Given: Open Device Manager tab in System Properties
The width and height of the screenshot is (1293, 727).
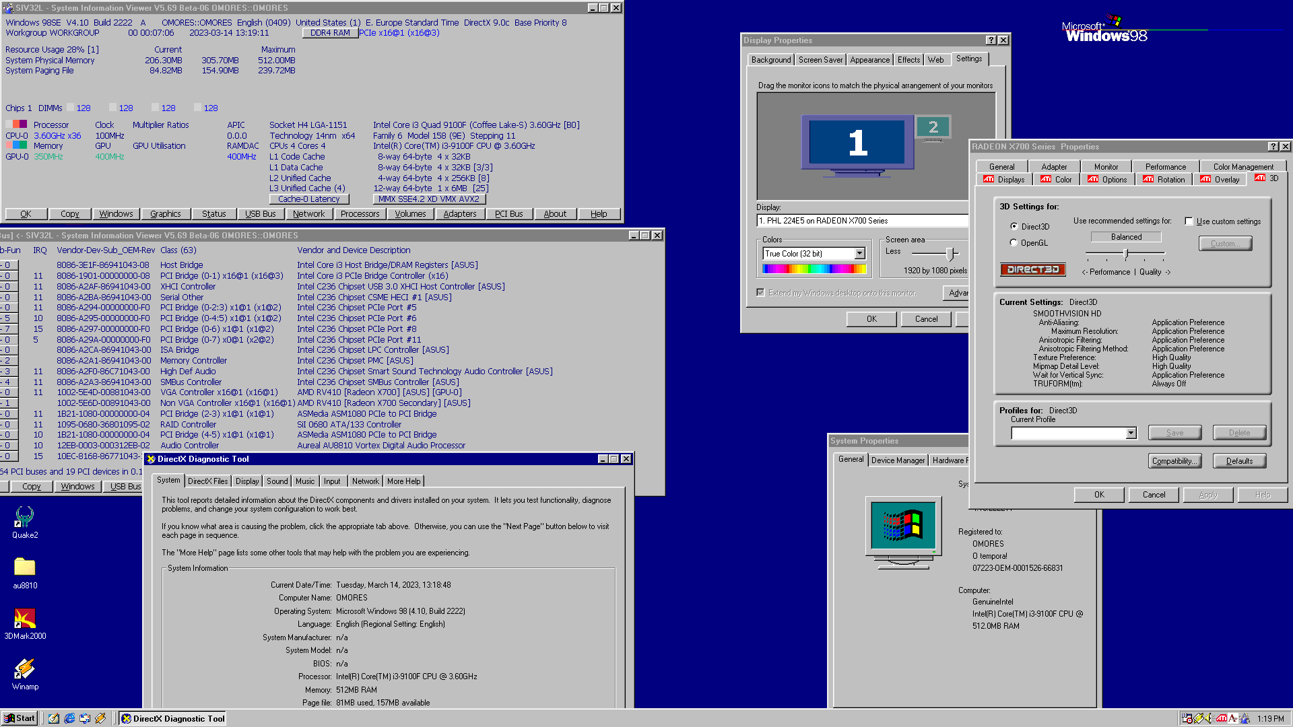Looking at the screenshot, I should [x=898, y=460].
